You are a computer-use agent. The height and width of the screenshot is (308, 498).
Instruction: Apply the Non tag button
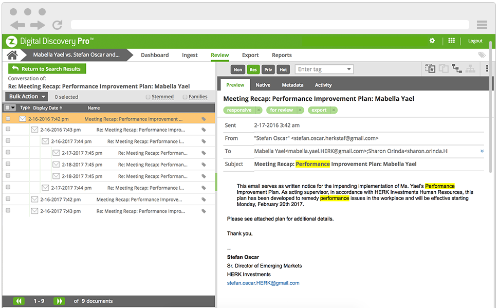point(238,69)
